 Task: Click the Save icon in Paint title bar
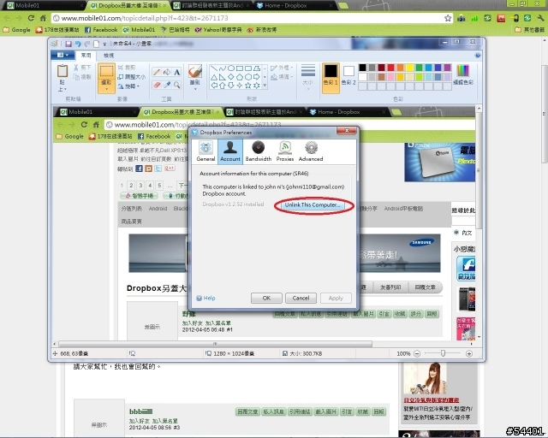coord(68,44)
